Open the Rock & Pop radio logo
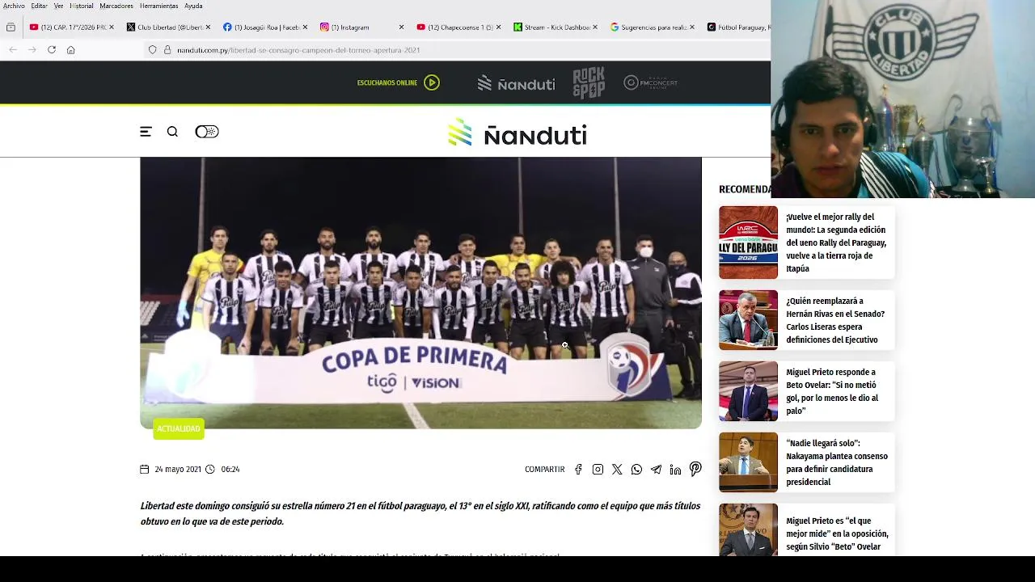This screenshot has width=1035, height=582. (589, 83)
